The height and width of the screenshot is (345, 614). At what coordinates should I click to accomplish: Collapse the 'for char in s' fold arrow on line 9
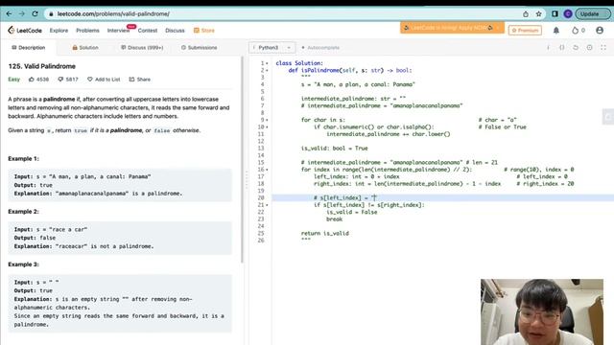[267, 120]
